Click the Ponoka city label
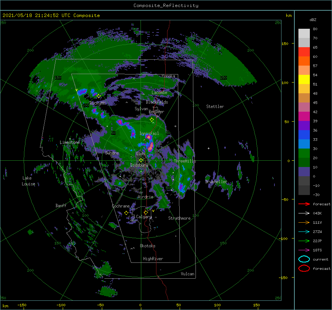The height and width of the screenshot is (310, 332). click(x=168, y=76)
